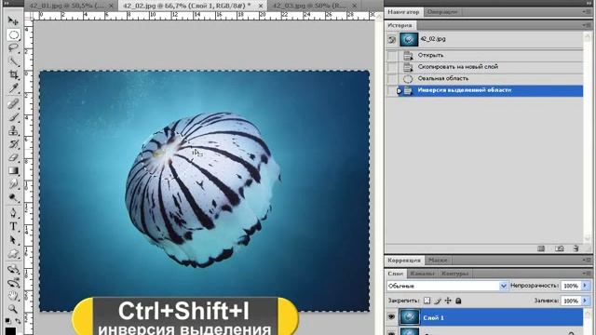Open the Навигатор panel options menu

[587, 12]
